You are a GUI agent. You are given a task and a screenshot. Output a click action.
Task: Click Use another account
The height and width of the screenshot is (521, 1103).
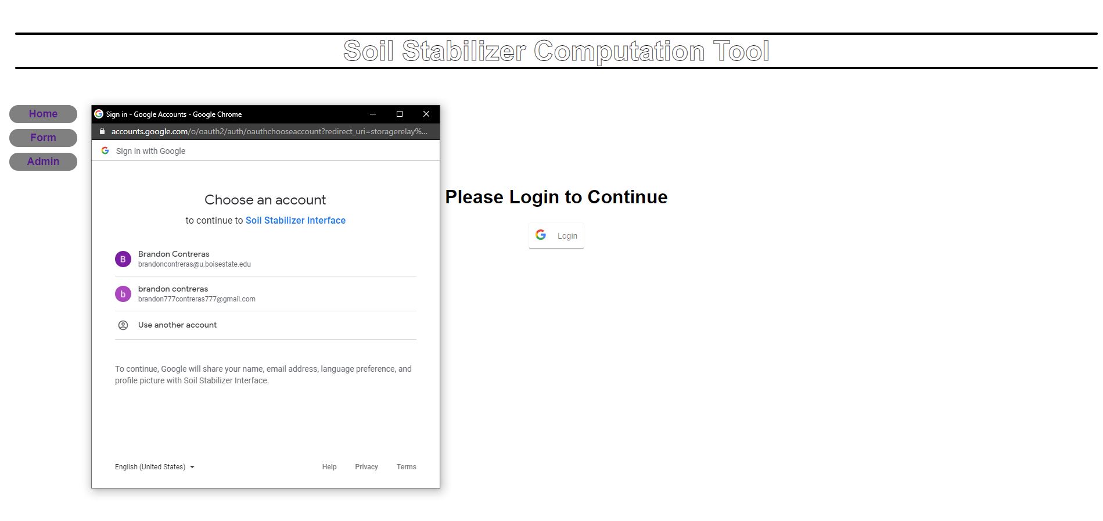point(177,325)
